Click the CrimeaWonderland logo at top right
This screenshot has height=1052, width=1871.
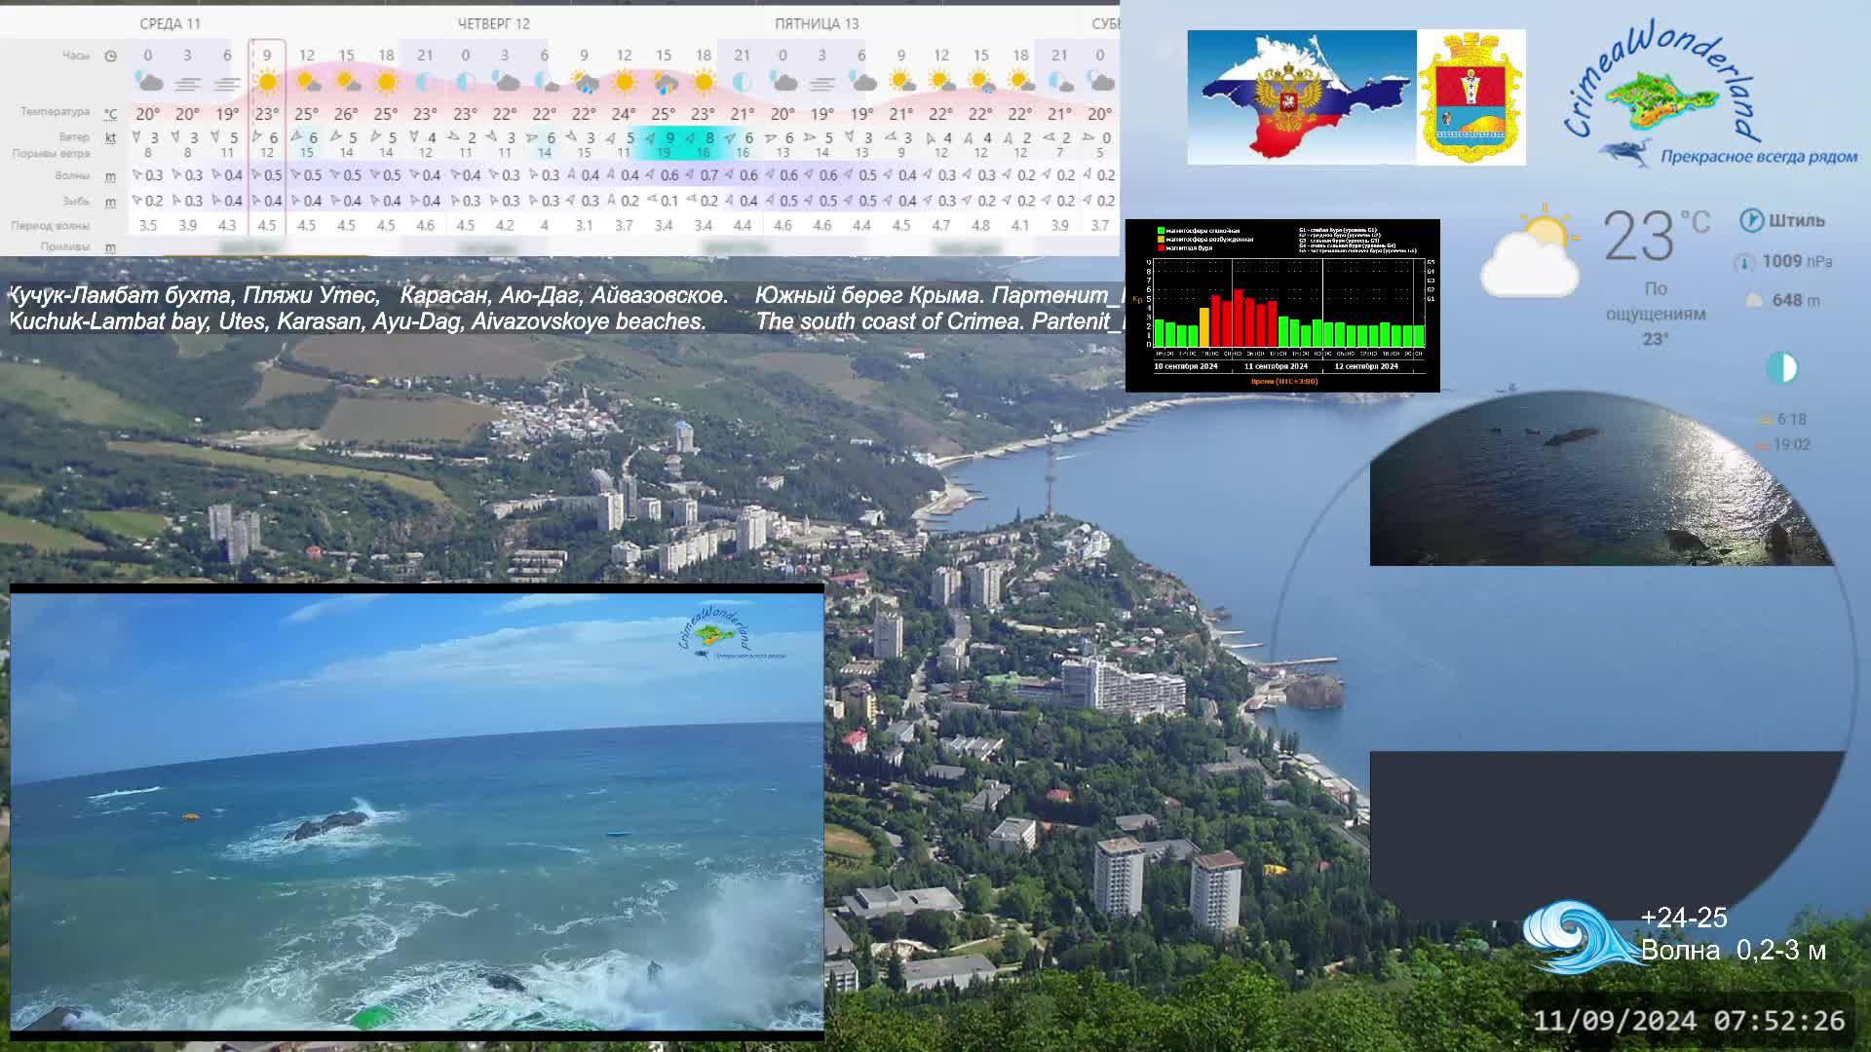[x=1710, y=94]
